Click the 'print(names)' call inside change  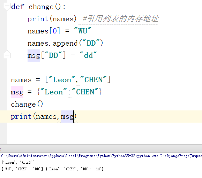[52, 19]
